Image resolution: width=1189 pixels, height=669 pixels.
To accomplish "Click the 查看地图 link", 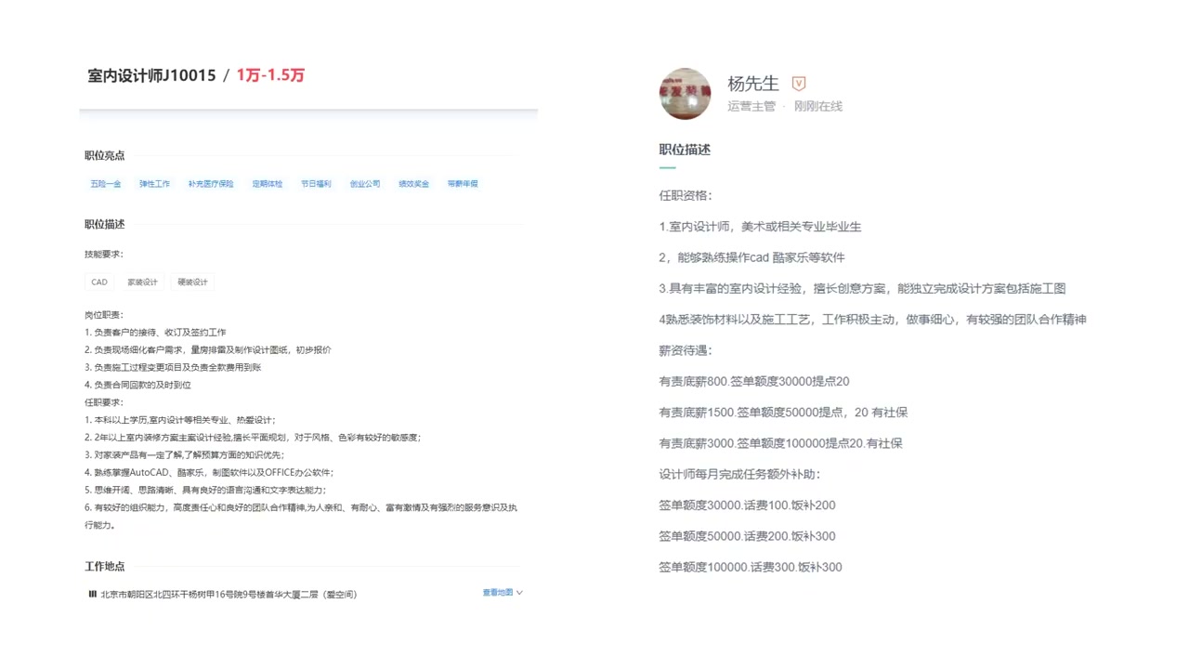I will click(497, 592).
